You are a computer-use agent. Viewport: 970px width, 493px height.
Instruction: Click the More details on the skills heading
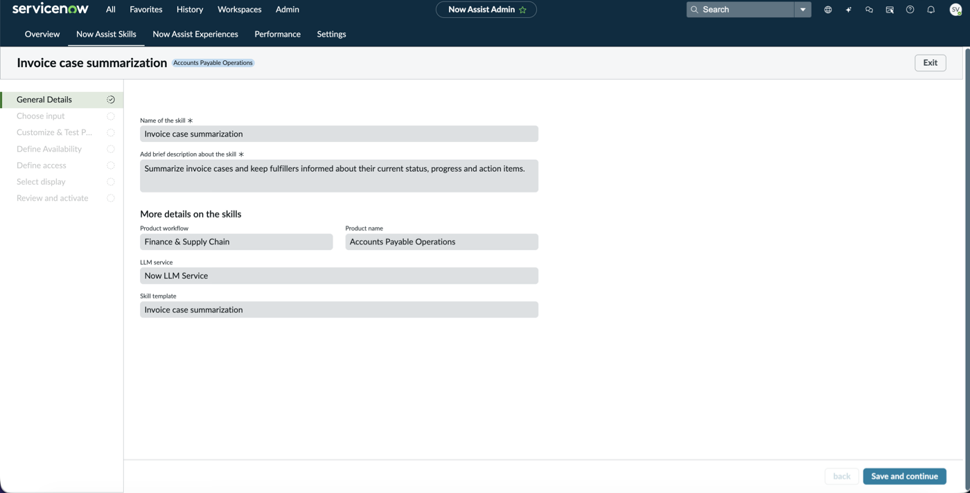tap(191, 214)
